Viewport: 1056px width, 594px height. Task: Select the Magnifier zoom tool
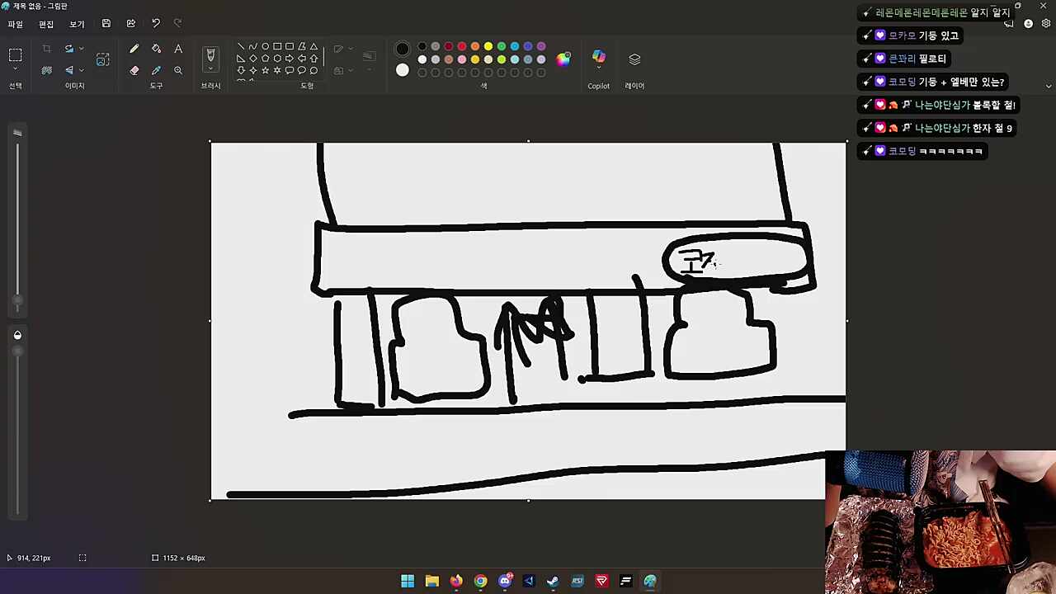pyautogui.click(x=178, y=71)
